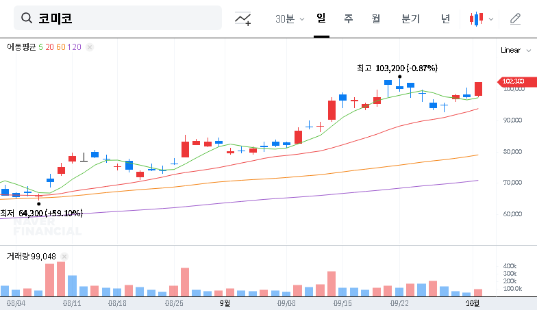Click the search magnifier icon
Viewport: 537px width, 310px height.
click(x=27, y=18)
